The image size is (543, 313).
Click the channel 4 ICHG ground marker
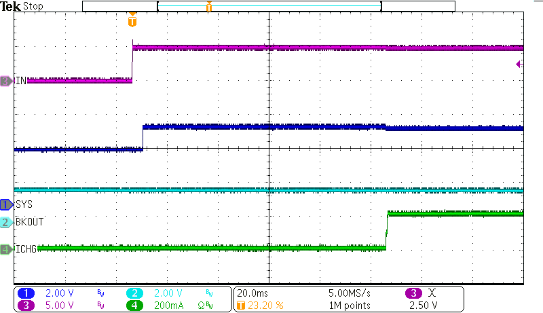[6, 249]
